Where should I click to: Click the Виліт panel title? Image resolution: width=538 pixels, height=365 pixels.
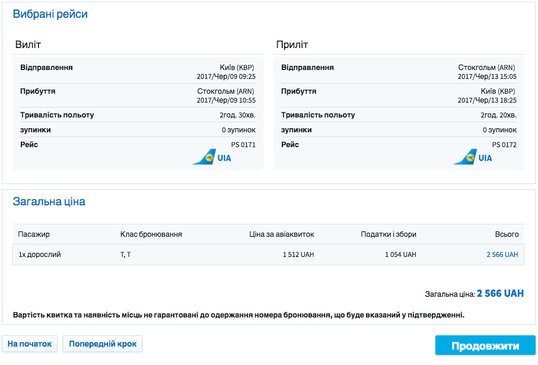click(x=28, y=45)
